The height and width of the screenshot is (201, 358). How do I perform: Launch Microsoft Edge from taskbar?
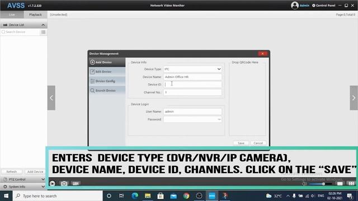(x=135, y=196)
